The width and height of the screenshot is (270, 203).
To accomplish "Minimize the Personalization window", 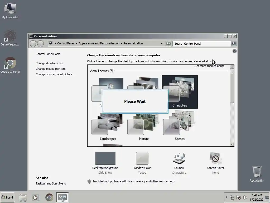I will click(x=225, y=36).
